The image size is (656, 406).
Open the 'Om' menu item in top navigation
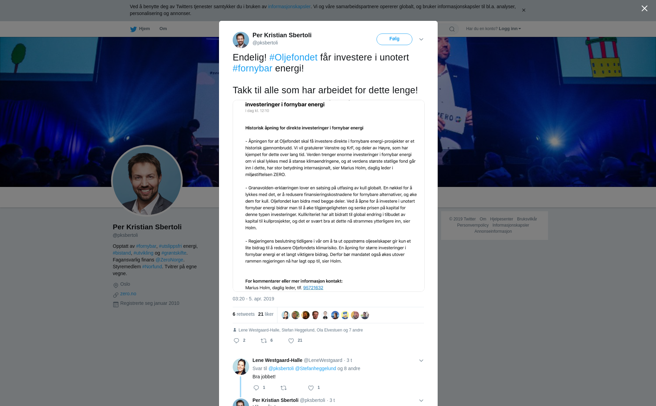(x=163, y=29)
